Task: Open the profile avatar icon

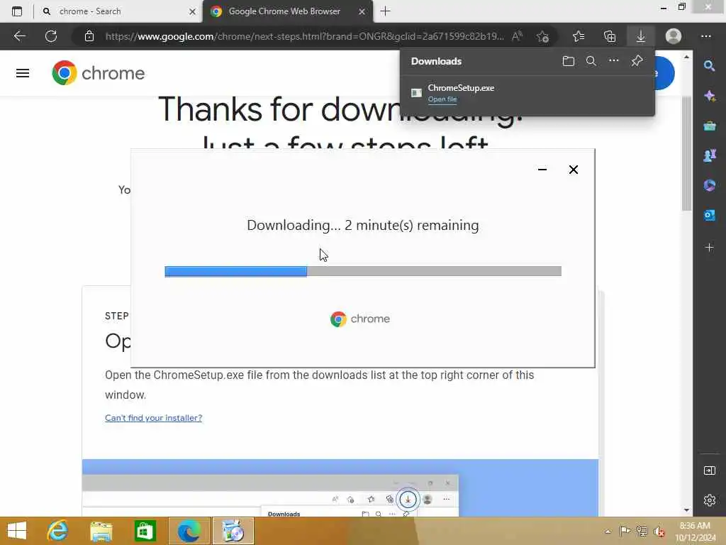Action: 674,36
